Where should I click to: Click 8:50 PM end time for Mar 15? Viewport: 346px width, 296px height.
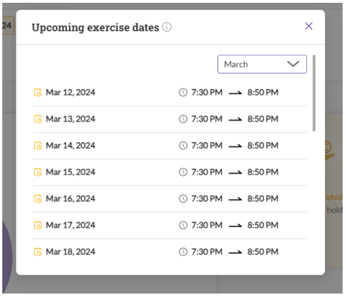262,172
